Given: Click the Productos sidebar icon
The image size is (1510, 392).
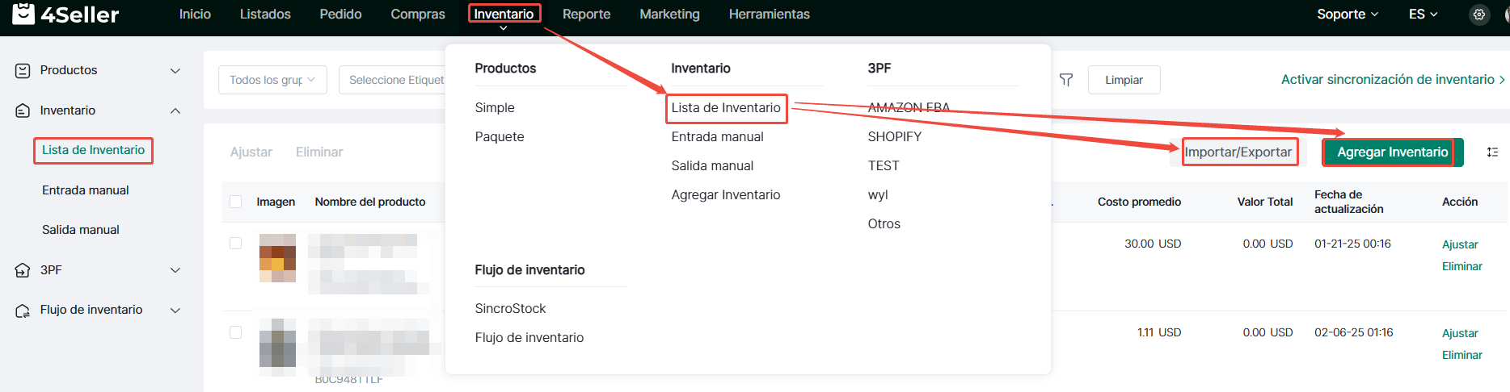Looking at the screenshot, I should pos(23,71).
